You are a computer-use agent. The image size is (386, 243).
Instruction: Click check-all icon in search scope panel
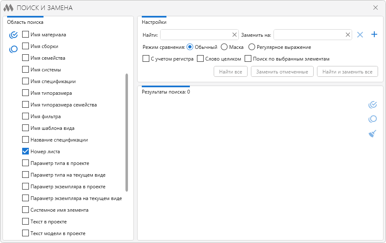click(13, 35)
